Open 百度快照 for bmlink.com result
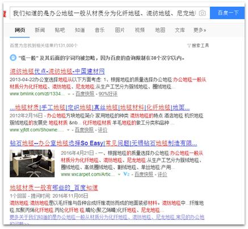The image size is (248, 229). tap(85, 94)
